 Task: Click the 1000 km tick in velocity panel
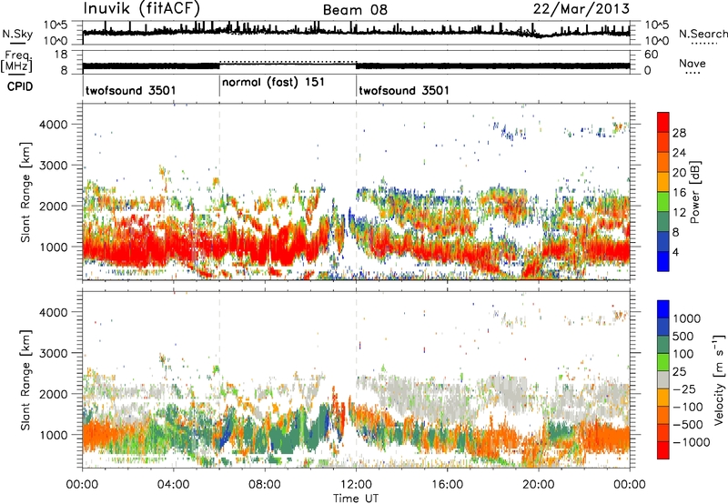coord(54,435)
